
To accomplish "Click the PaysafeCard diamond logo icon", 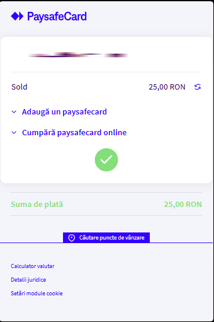I will 17,16.
